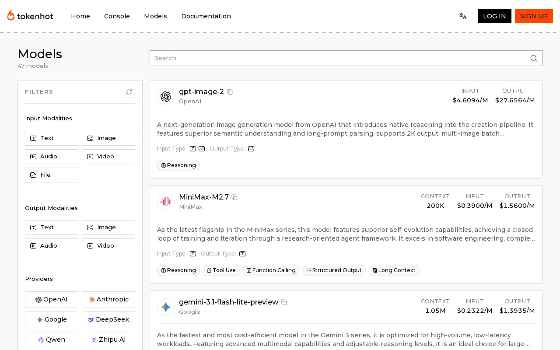
Task: Click the LOG IN button
Action: coord(494,16)
